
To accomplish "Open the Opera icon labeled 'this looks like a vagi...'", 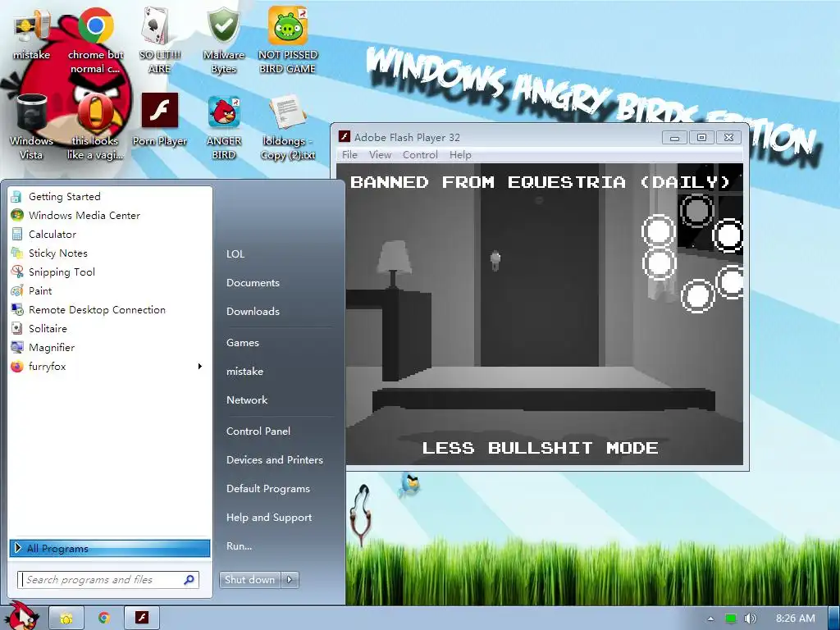I will [95, 127].
